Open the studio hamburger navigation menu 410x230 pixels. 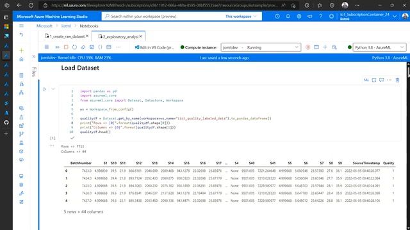[x=21, y=26]
